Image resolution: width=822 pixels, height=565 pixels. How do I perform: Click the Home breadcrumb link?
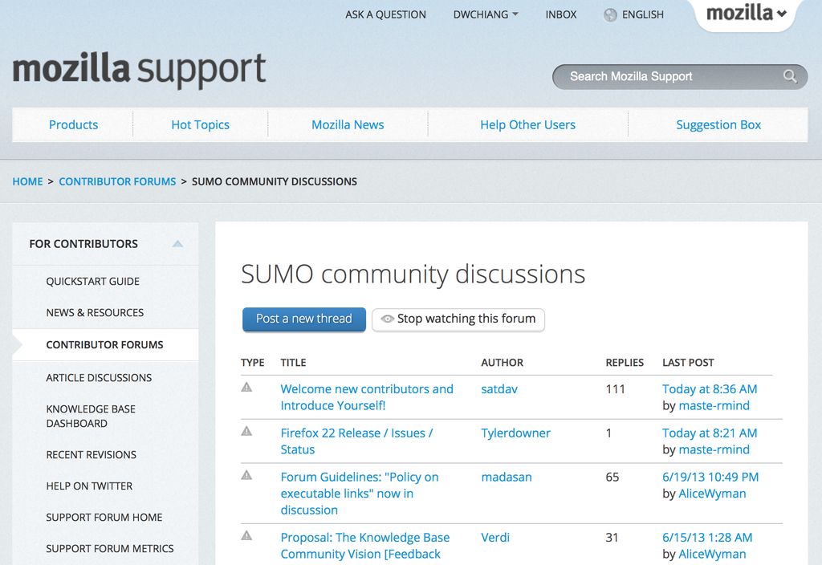click(x=28, y=181)
